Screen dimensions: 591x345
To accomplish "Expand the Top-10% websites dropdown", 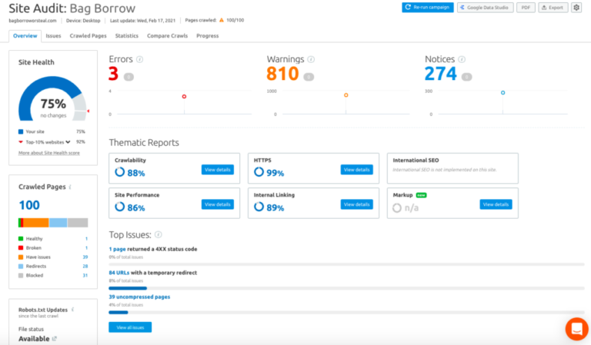I will [x=68, y=142].
